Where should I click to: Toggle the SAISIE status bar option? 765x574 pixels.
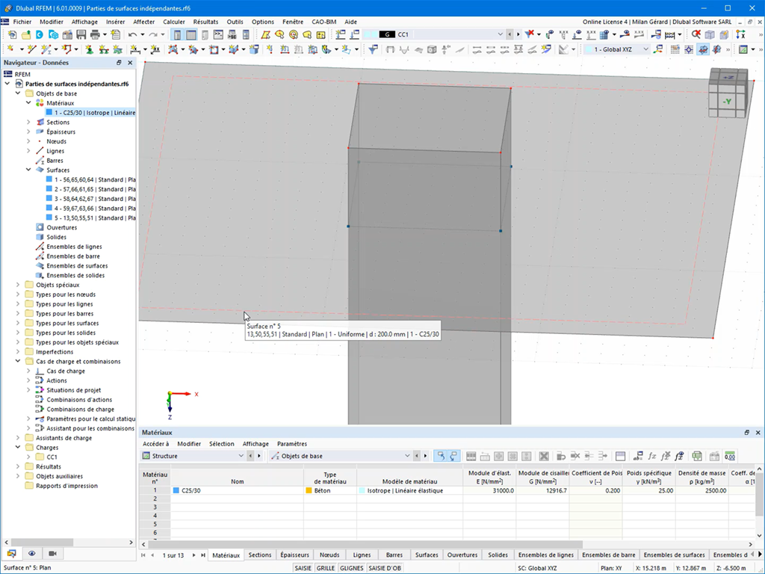point(303,568)
